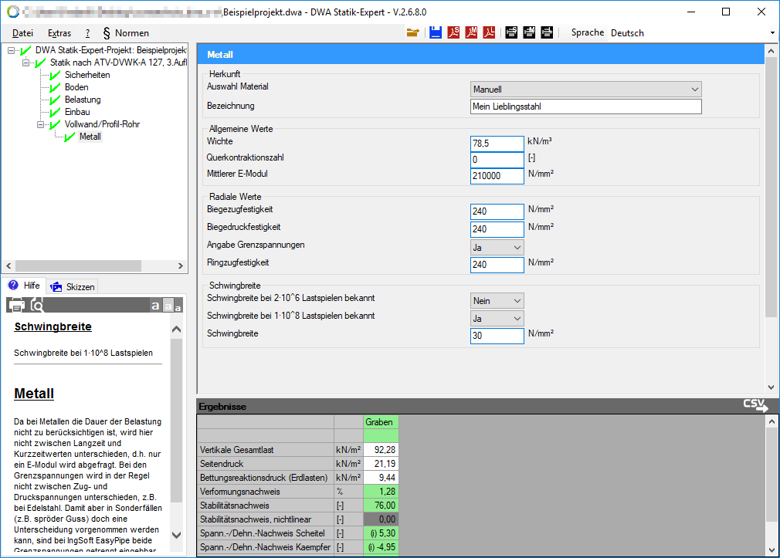Open the Angabe Grenzspannungen dropdown

497,247
